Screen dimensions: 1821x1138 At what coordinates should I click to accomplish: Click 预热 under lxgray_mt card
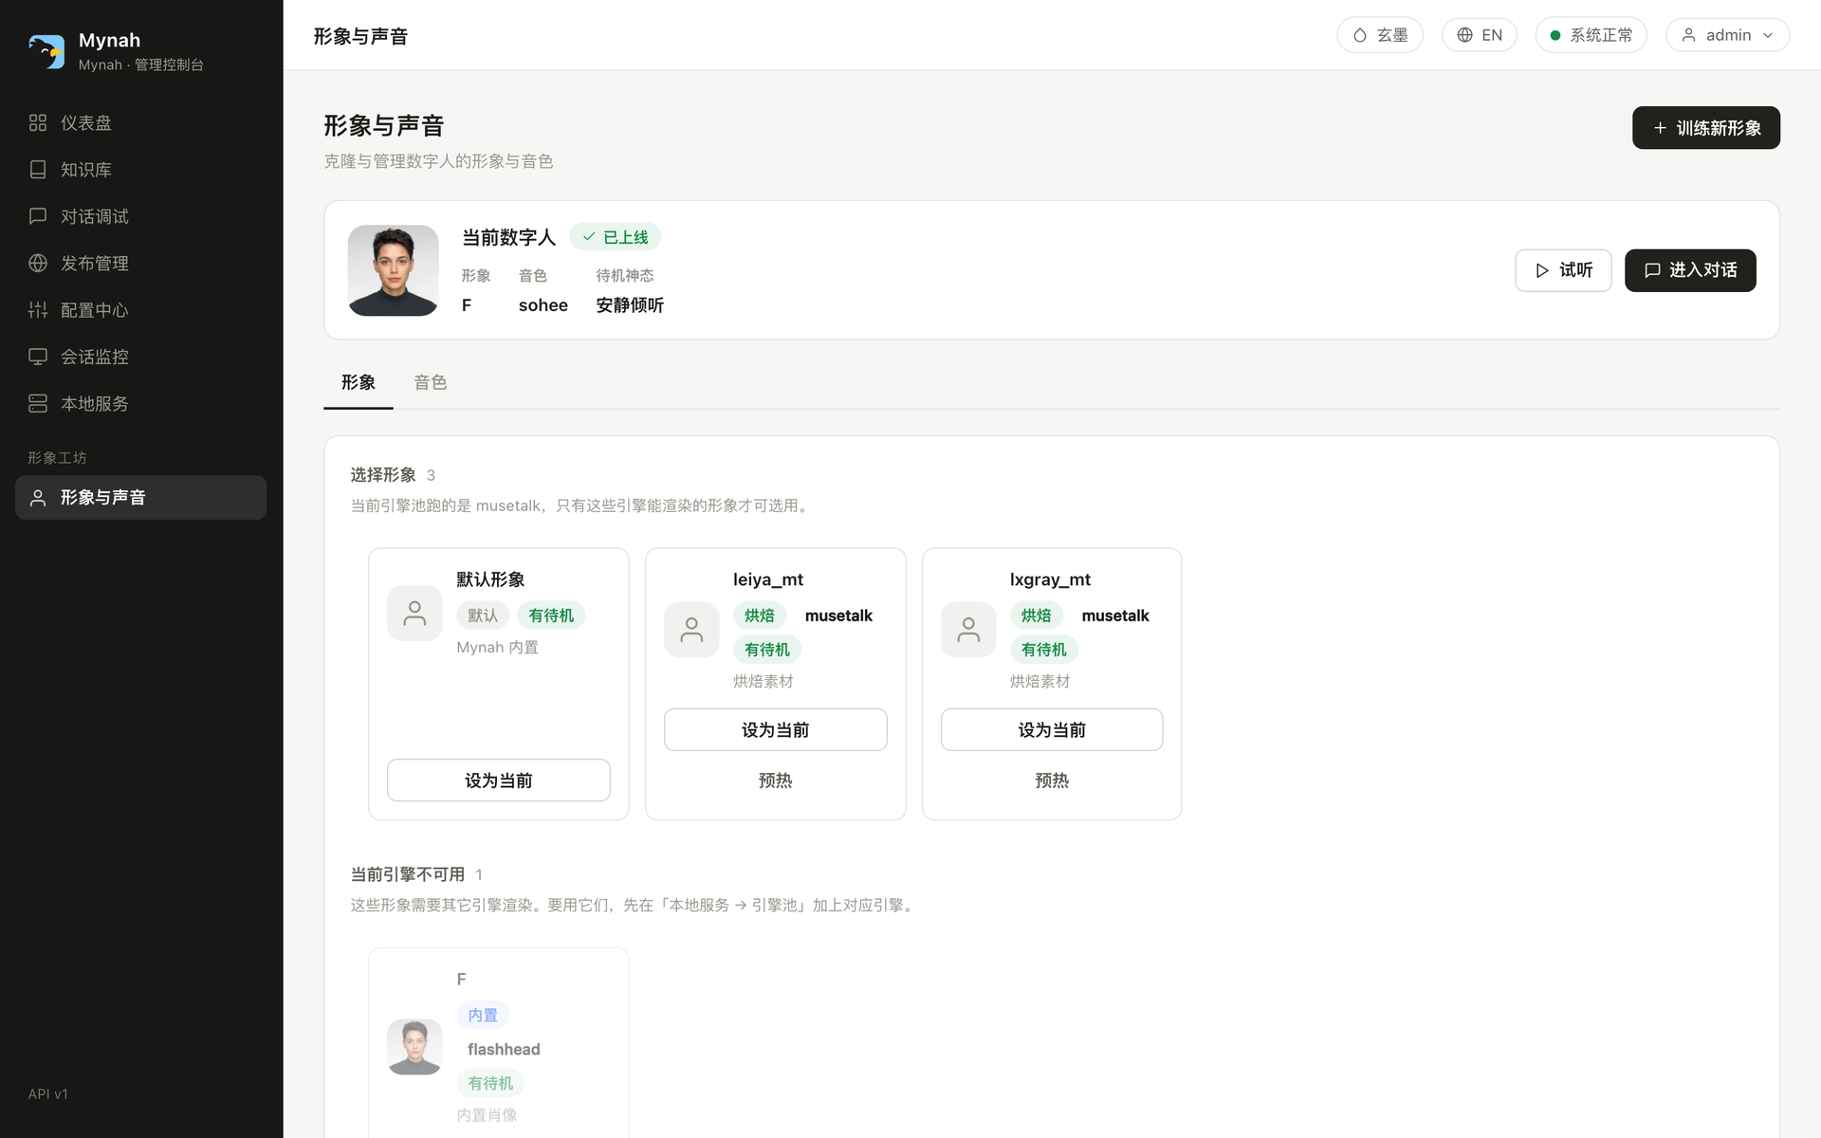point(1052,780)
